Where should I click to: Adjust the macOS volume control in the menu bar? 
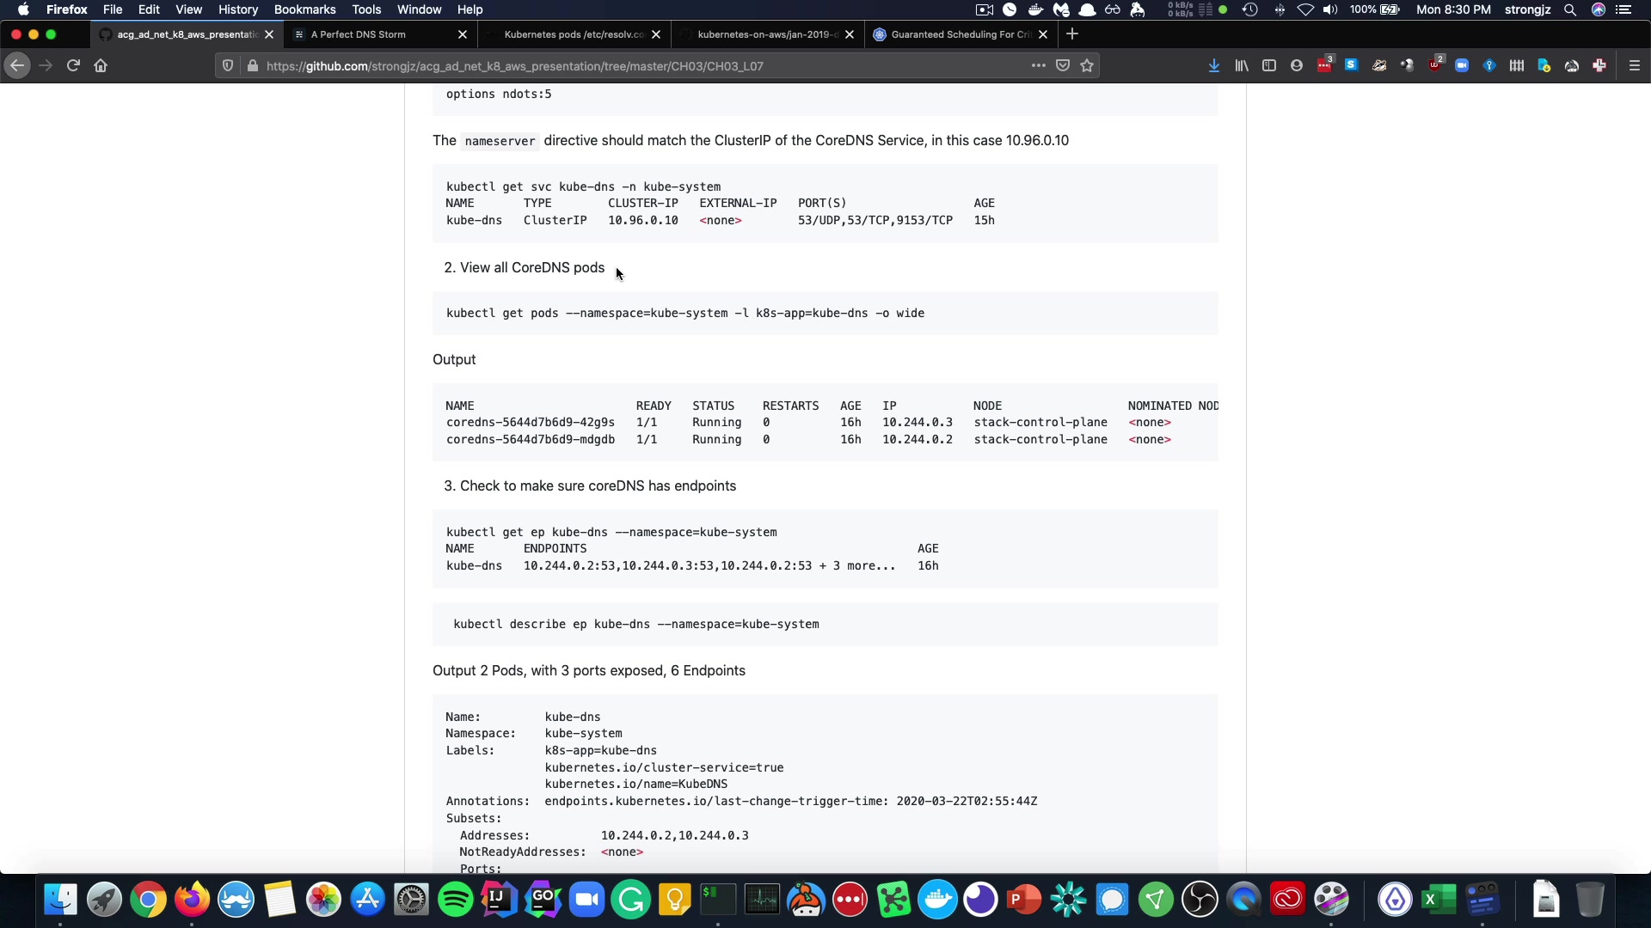click(x=1330, y=9)
